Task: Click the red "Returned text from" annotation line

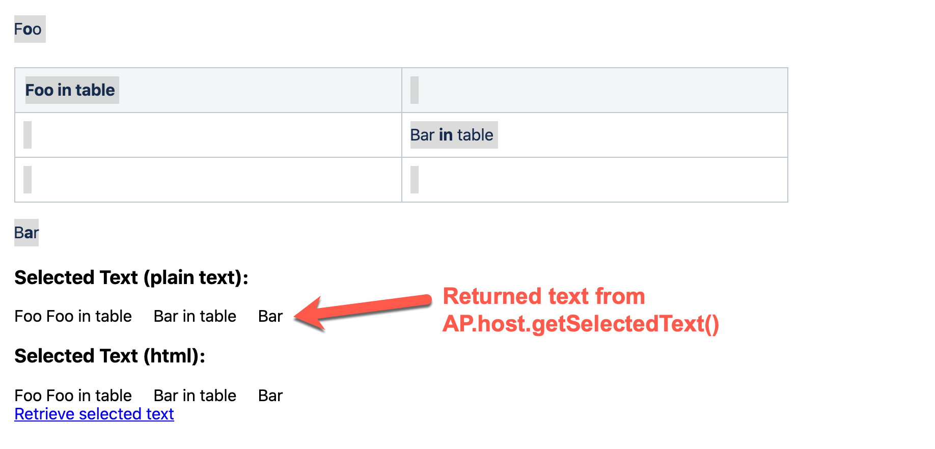Action: coord(544,296)
